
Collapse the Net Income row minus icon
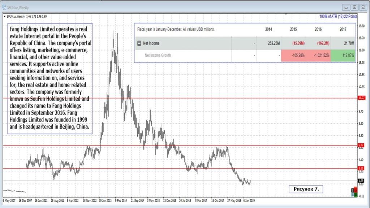[x=139, y=43]
